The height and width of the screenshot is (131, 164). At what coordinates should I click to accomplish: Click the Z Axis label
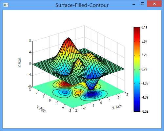[19, 62]
